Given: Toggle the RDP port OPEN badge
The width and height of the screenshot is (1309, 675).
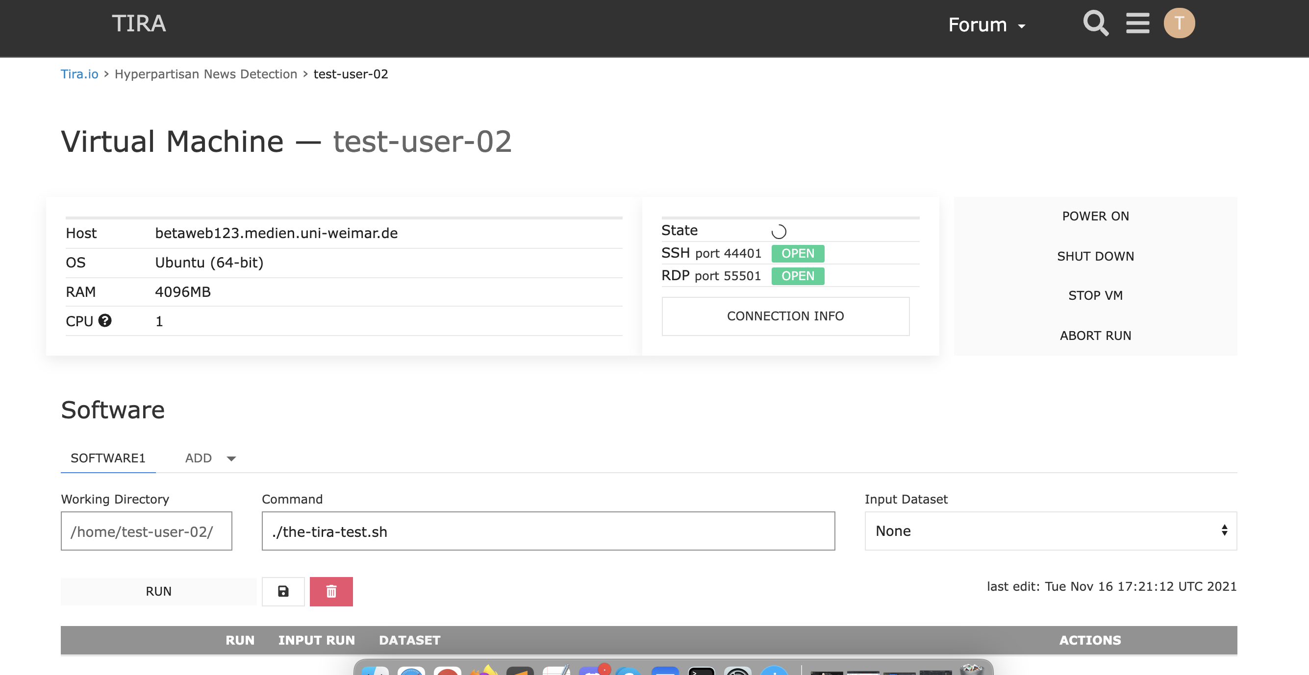Looking at the screenshot, I should (797, 276).
